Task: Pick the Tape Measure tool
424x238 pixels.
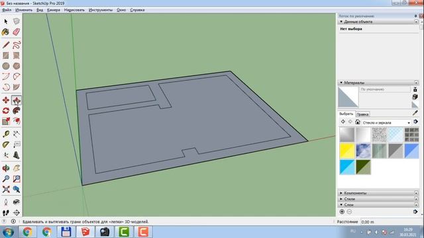Action: pos(6,134)
